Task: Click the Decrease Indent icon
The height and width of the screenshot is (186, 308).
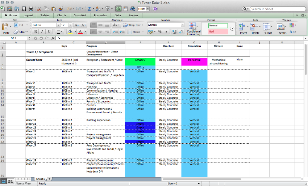Action: tap(115, 32)
